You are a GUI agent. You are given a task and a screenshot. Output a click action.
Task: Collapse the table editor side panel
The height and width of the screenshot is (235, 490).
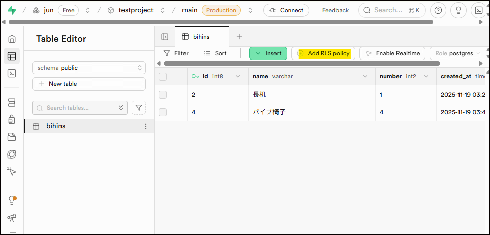(165, 37)
